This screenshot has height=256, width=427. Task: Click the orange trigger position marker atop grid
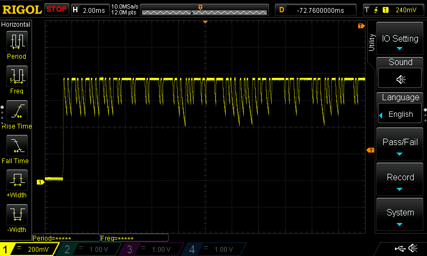pyautogui.click(x=205, y=22)
